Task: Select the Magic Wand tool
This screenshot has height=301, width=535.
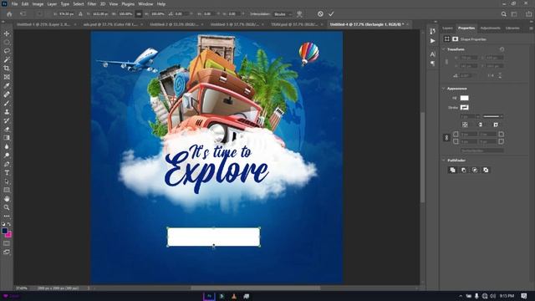Action: click(7, 59)
